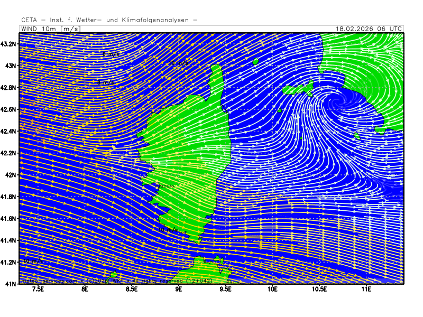Click the 9E longitude axis label
Screen dimensions: 423x317
coord(179,290)
